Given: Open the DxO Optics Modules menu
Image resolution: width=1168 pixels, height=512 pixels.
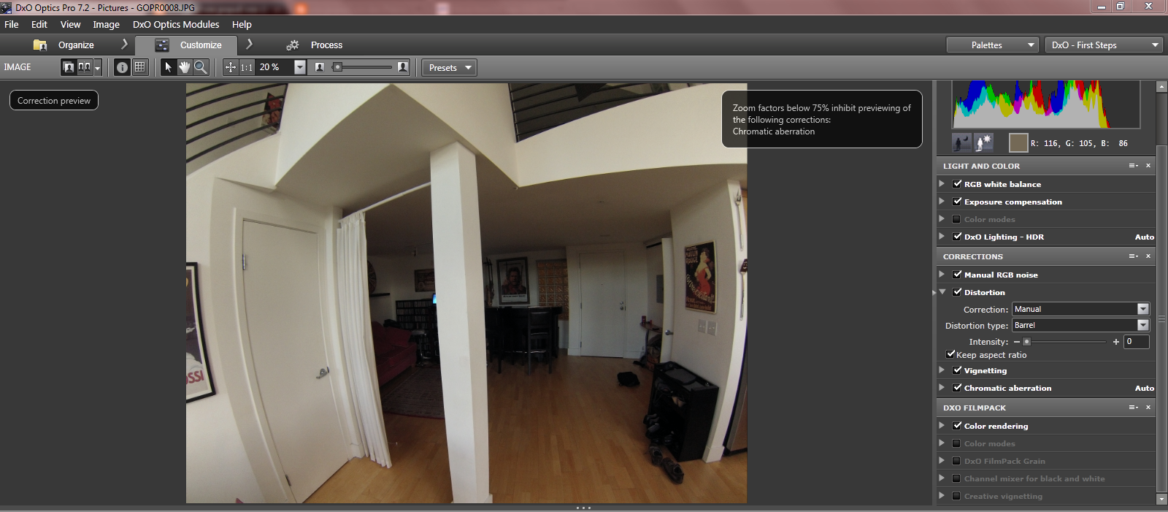Looking at the screenshot, I should pyautogui.click(x=176, y=24).
